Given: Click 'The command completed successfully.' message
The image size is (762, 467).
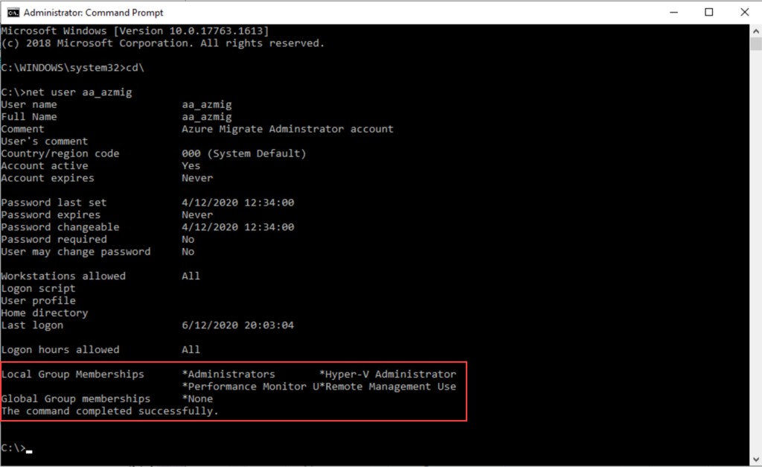Looking at the screenshot, I should (x=110, y=411).
